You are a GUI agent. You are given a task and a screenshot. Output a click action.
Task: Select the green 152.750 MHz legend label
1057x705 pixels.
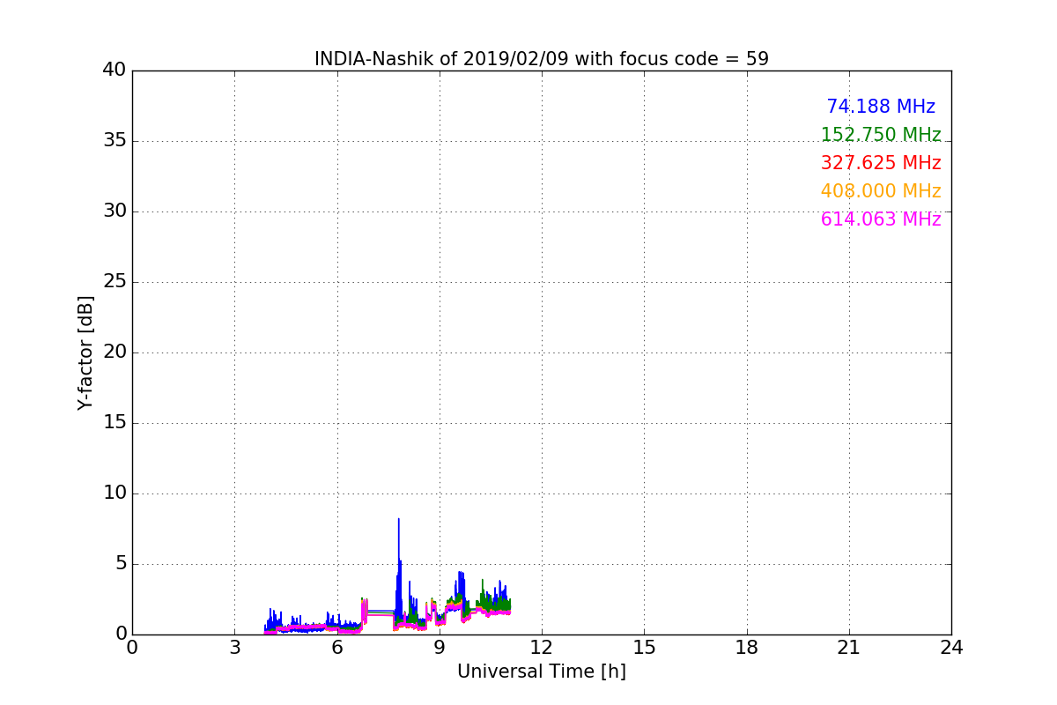pos(881,135)
